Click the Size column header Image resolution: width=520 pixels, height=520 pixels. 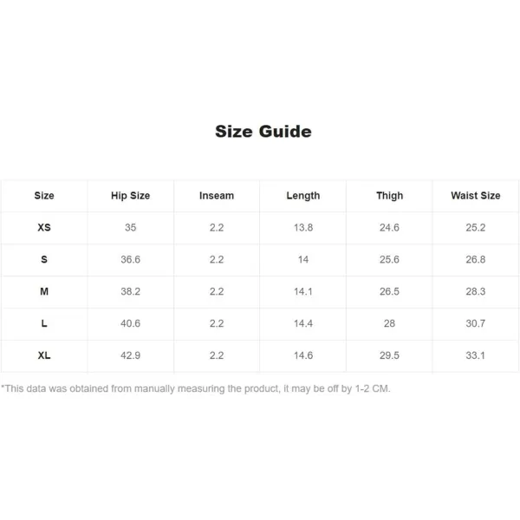point(44,196)
